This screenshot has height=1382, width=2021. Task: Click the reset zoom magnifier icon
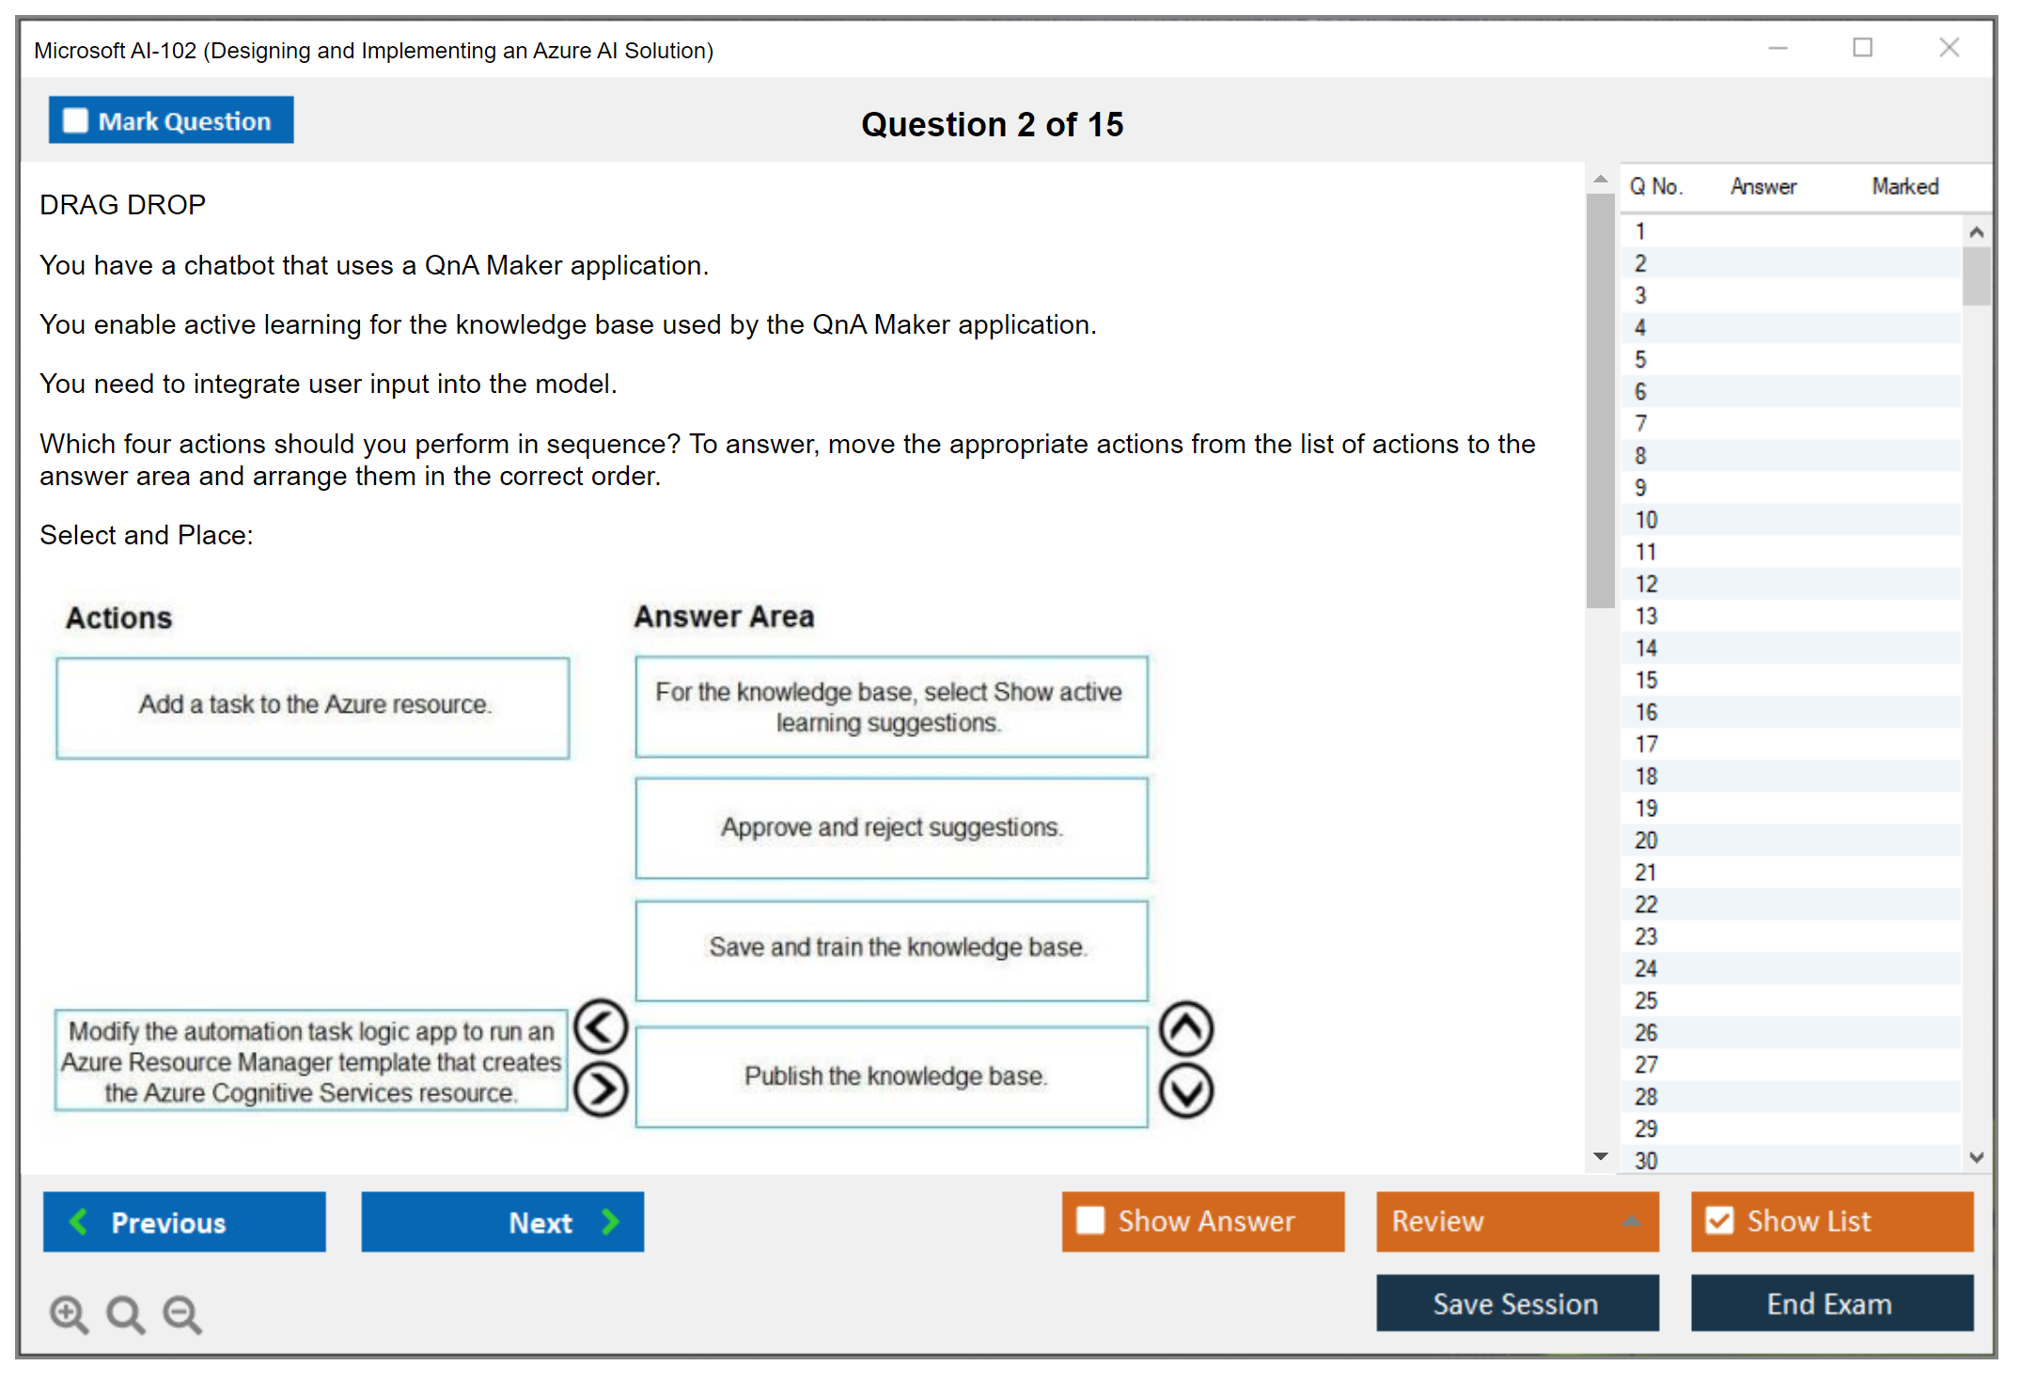coord(125,1314)
